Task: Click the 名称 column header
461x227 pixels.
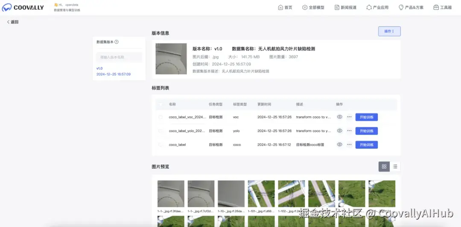Action: pyautogui.click(x=172, y=104)
